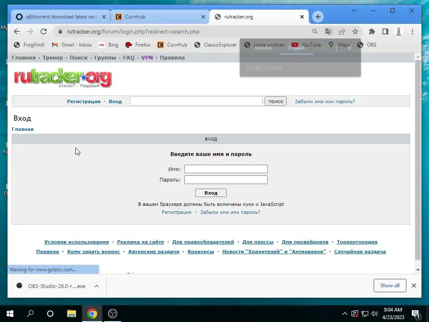This screenshot has height=322, width=429.
Task: Open the tab search chevron
Action: 354,10
